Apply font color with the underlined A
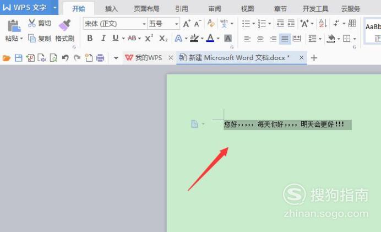The height and width of the screenshot is (232, 381). [210, 38]
